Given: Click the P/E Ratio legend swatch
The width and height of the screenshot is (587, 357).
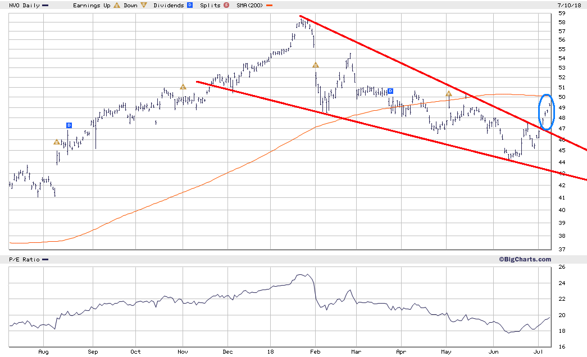Looking at the screenshot, I should pyautogui.click(x=45, y=260).
